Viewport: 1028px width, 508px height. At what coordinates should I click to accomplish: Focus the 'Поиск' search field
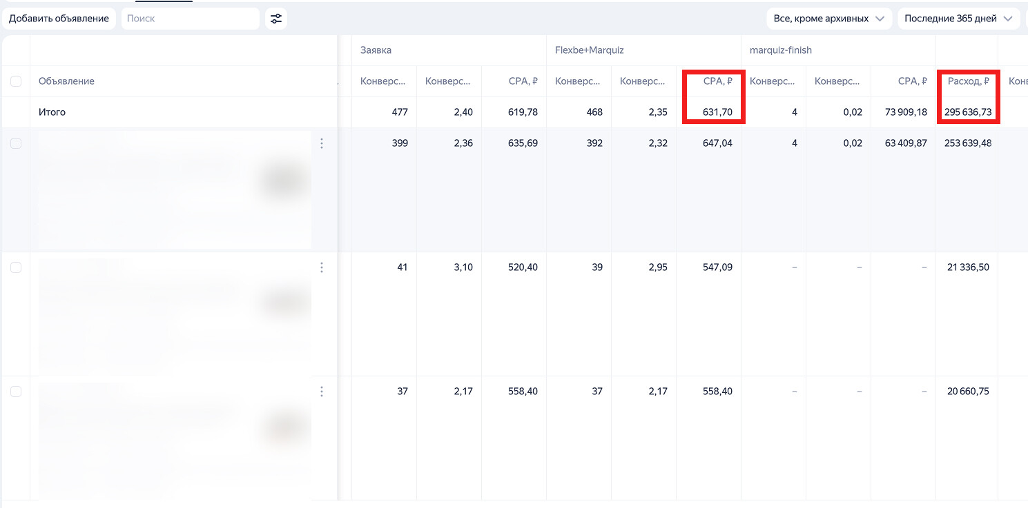(x=191, y=19)
